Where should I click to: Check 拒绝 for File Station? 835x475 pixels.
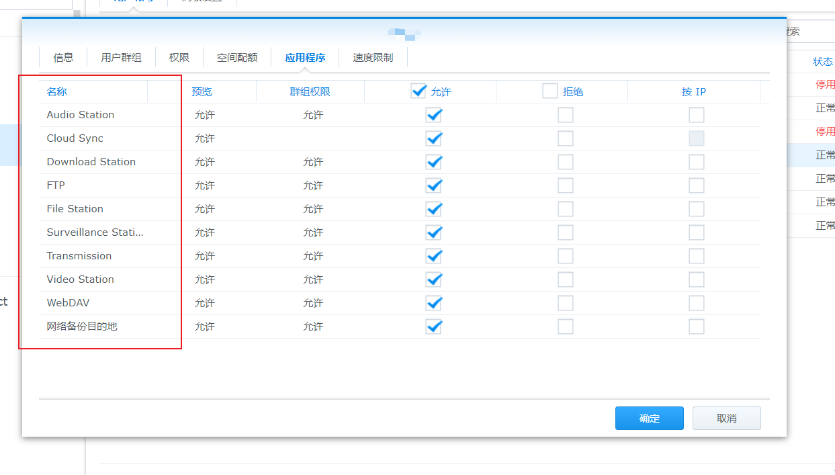(566, 209)
